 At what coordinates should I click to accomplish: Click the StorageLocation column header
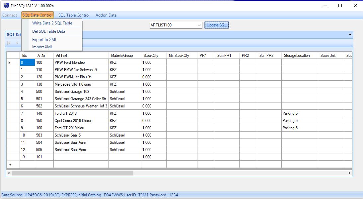tap(300, 55)
